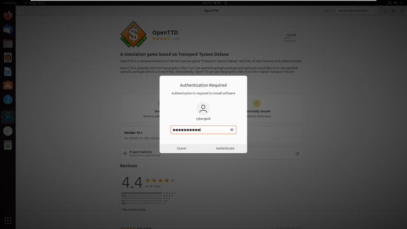Go back with header back arrow

point(21,11)
